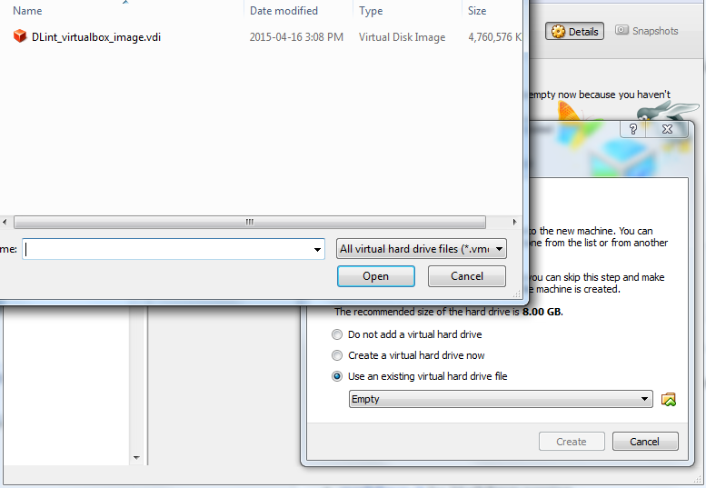Click the wizard help question mark
The height and width of the screenshot is (488, 706).
coord(633,129)
